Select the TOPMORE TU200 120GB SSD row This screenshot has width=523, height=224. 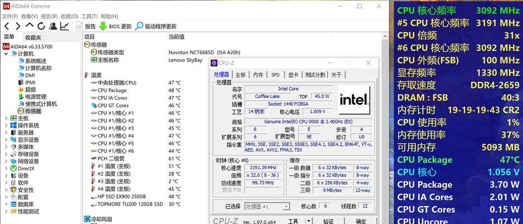(136, 204)
